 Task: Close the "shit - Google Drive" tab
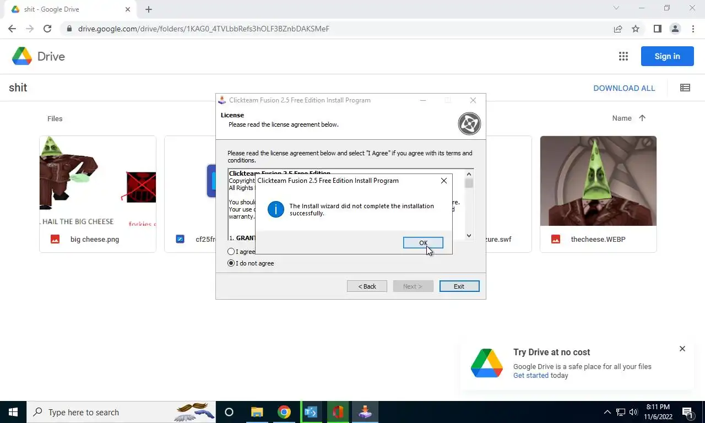(x=128, y=9)
